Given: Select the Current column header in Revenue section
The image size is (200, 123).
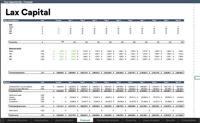Looking at the screenshot, I should tap(59, 82).
